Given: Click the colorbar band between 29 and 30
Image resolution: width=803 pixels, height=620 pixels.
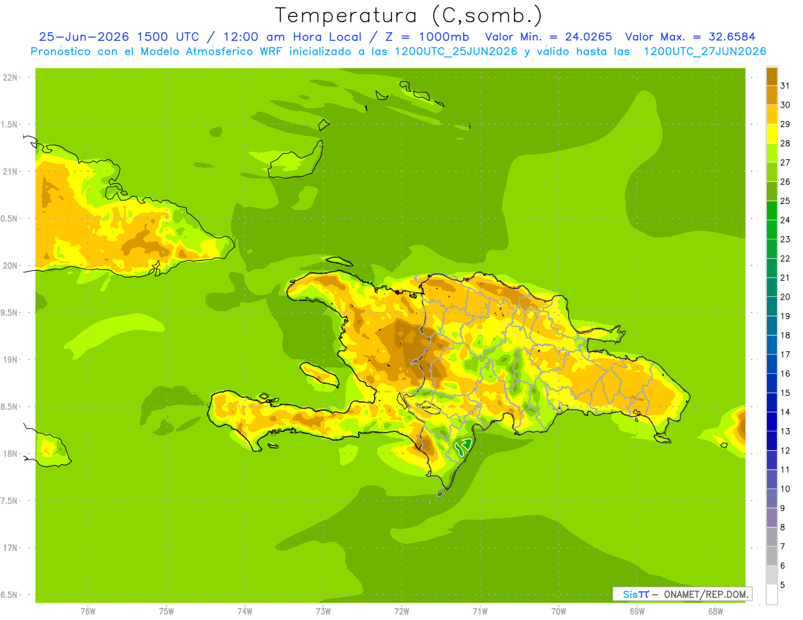Looking at the screenshot, I should (x=772, y=114).
